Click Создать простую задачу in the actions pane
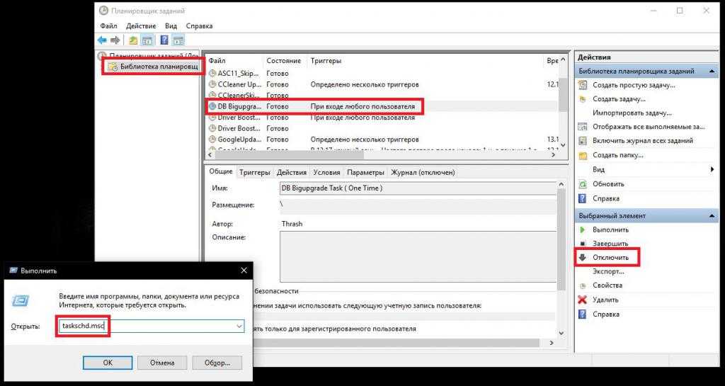 click(634, 85)
